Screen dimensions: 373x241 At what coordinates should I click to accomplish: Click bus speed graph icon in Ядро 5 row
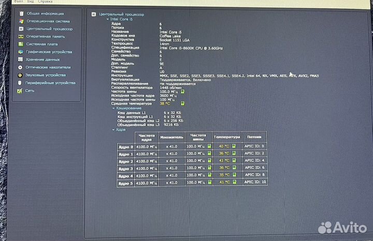click(210, 182)
